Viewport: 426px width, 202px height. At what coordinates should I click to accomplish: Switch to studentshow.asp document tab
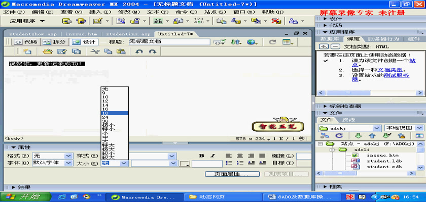(x=32, y=34)
